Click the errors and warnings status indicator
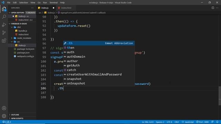 click(x=7, y=122)
